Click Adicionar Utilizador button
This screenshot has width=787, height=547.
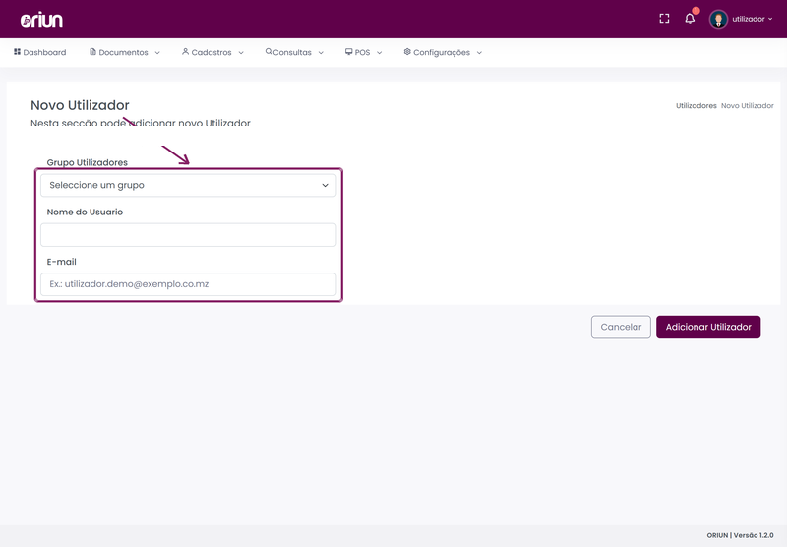708,327
